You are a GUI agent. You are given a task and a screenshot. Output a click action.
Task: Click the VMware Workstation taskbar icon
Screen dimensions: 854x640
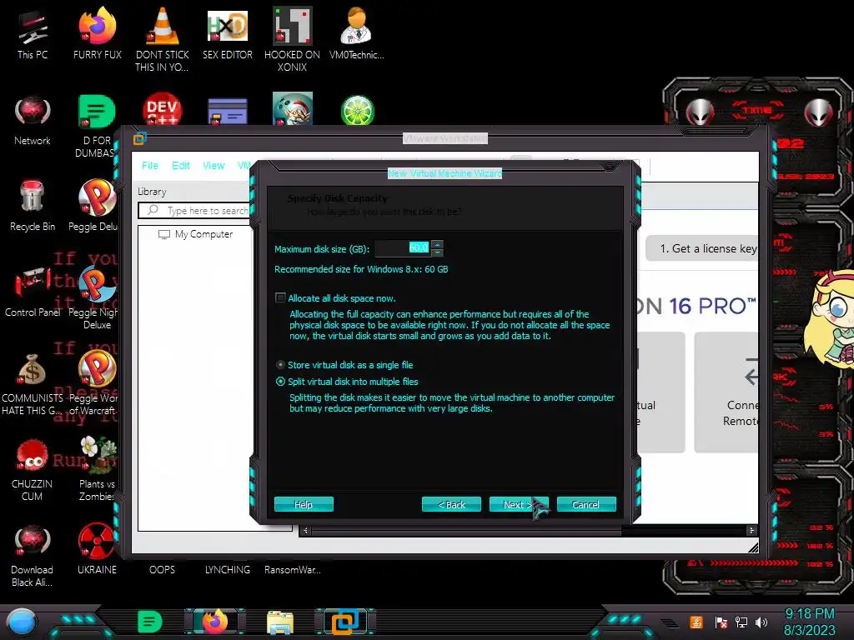point(345,622)
